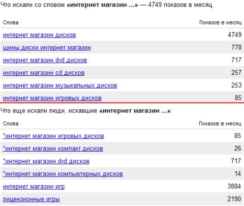The height and width of the screenshot is (206, 244).
Task: Select value 85 in the first table
Action: 238,98
